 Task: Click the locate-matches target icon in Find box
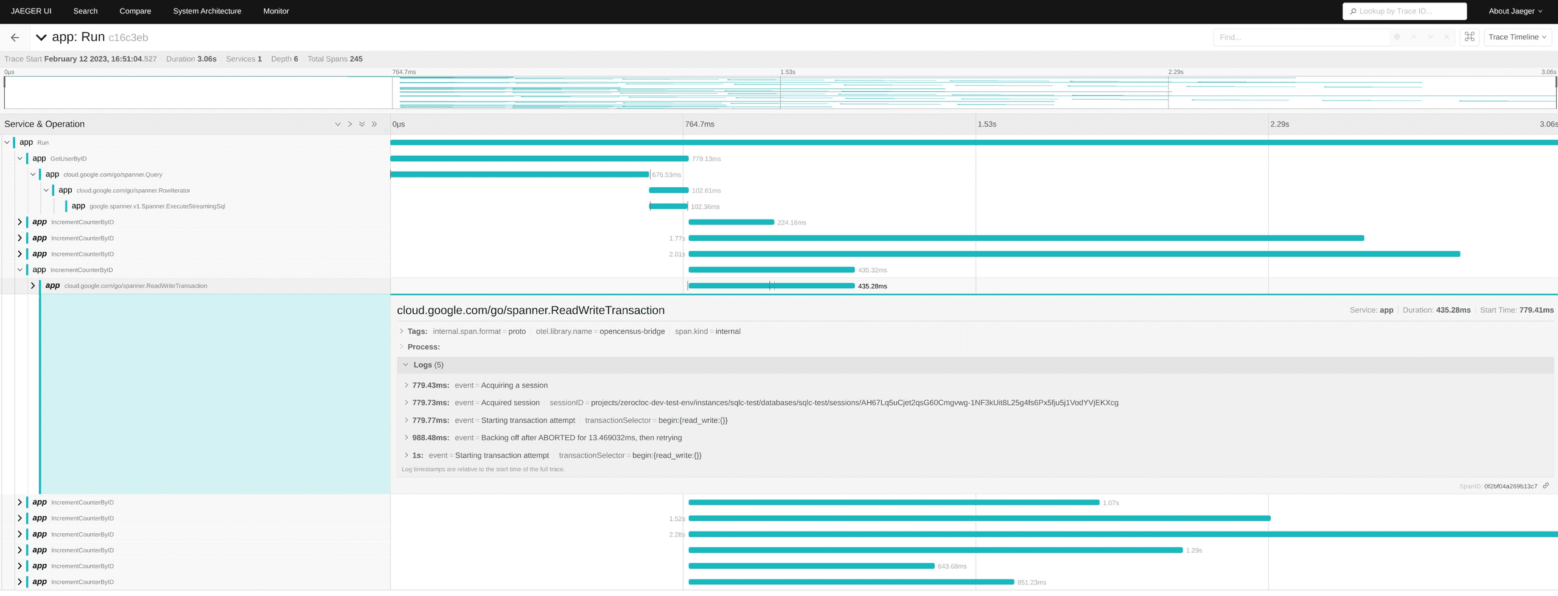1397,37
